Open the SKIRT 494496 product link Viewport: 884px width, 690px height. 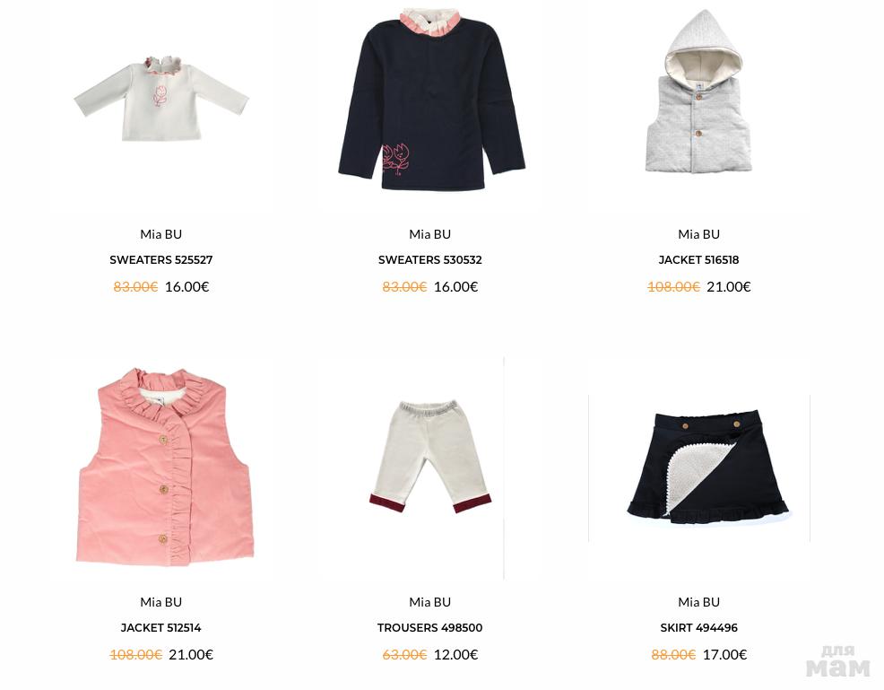pyautogui.click(x=699, y=628)
